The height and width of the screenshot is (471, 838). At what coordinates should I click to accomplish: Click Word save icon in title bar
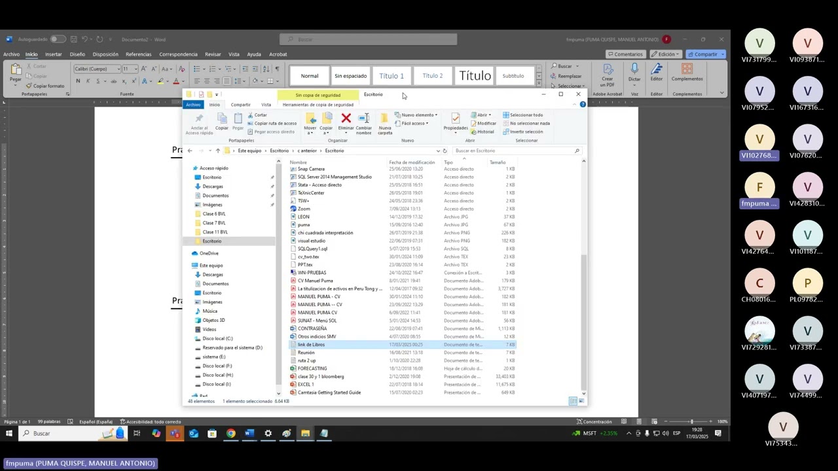click(74, 39)
